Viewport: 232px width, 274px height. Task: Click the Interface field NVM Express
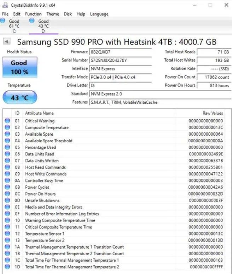[120, 68]
